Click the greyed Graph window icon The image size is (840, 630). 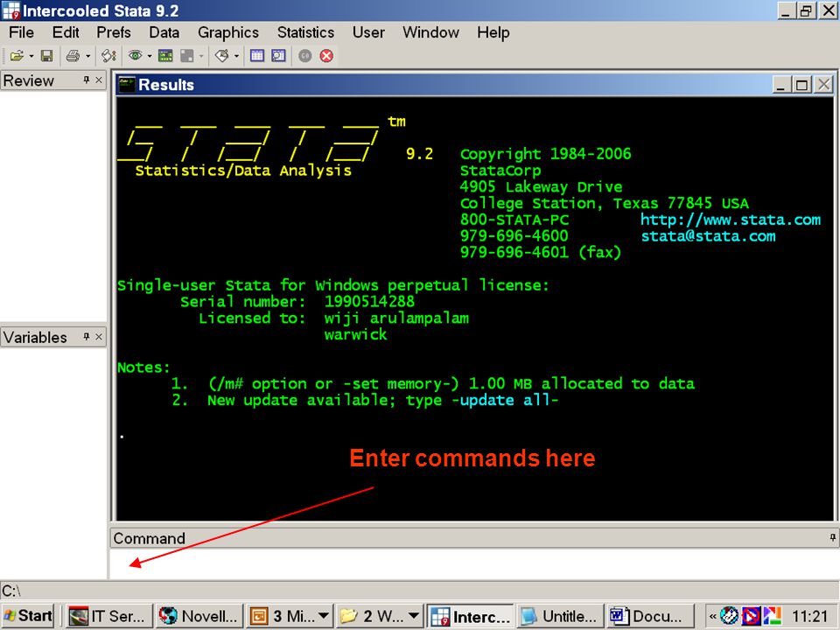pyautogui.click(x=186, y=56)
